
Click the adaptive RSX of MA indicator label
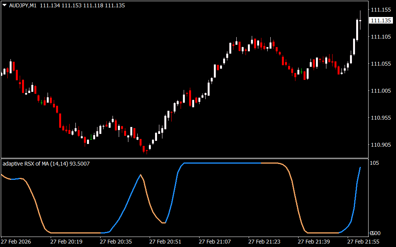pyautogui.click(x=46, y=164)
